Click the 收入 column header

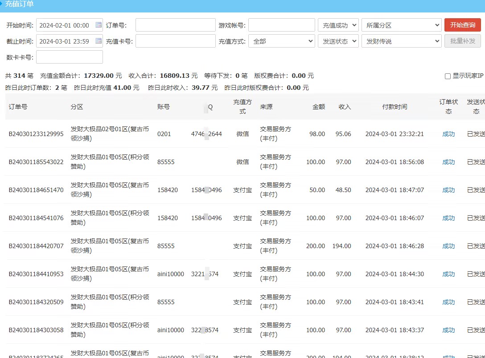345,107
